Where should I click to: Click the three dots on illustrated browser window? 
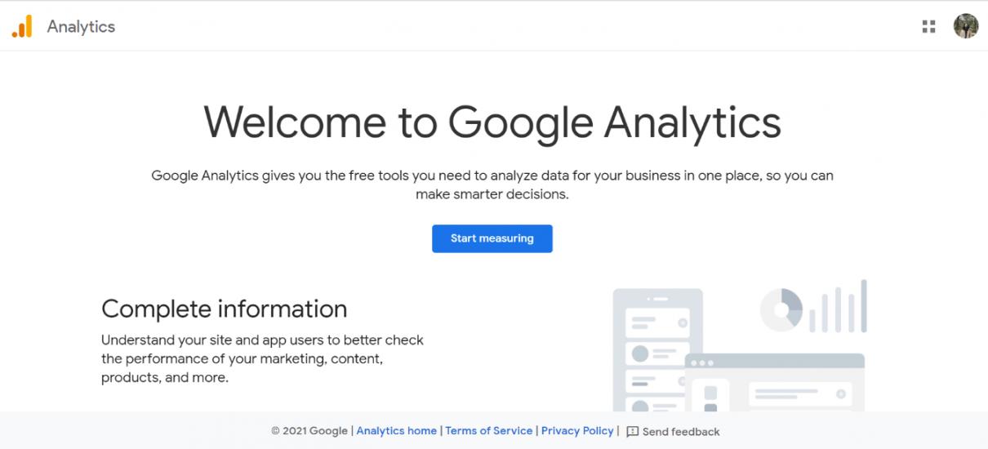tap(701, 362)
